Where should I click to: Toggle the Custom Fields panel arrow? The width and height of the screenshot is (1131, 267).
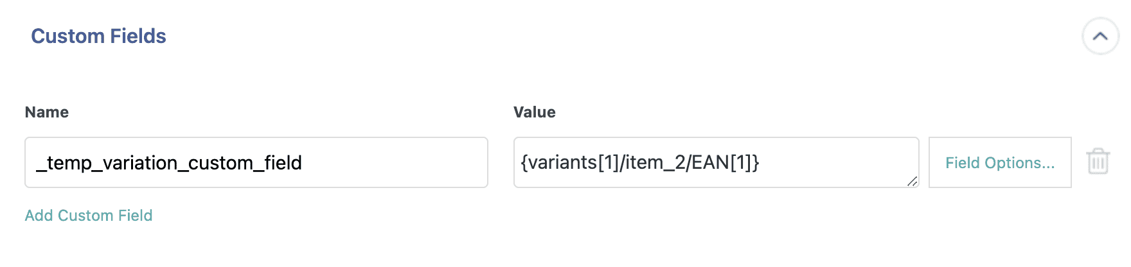click(1100, 37)
